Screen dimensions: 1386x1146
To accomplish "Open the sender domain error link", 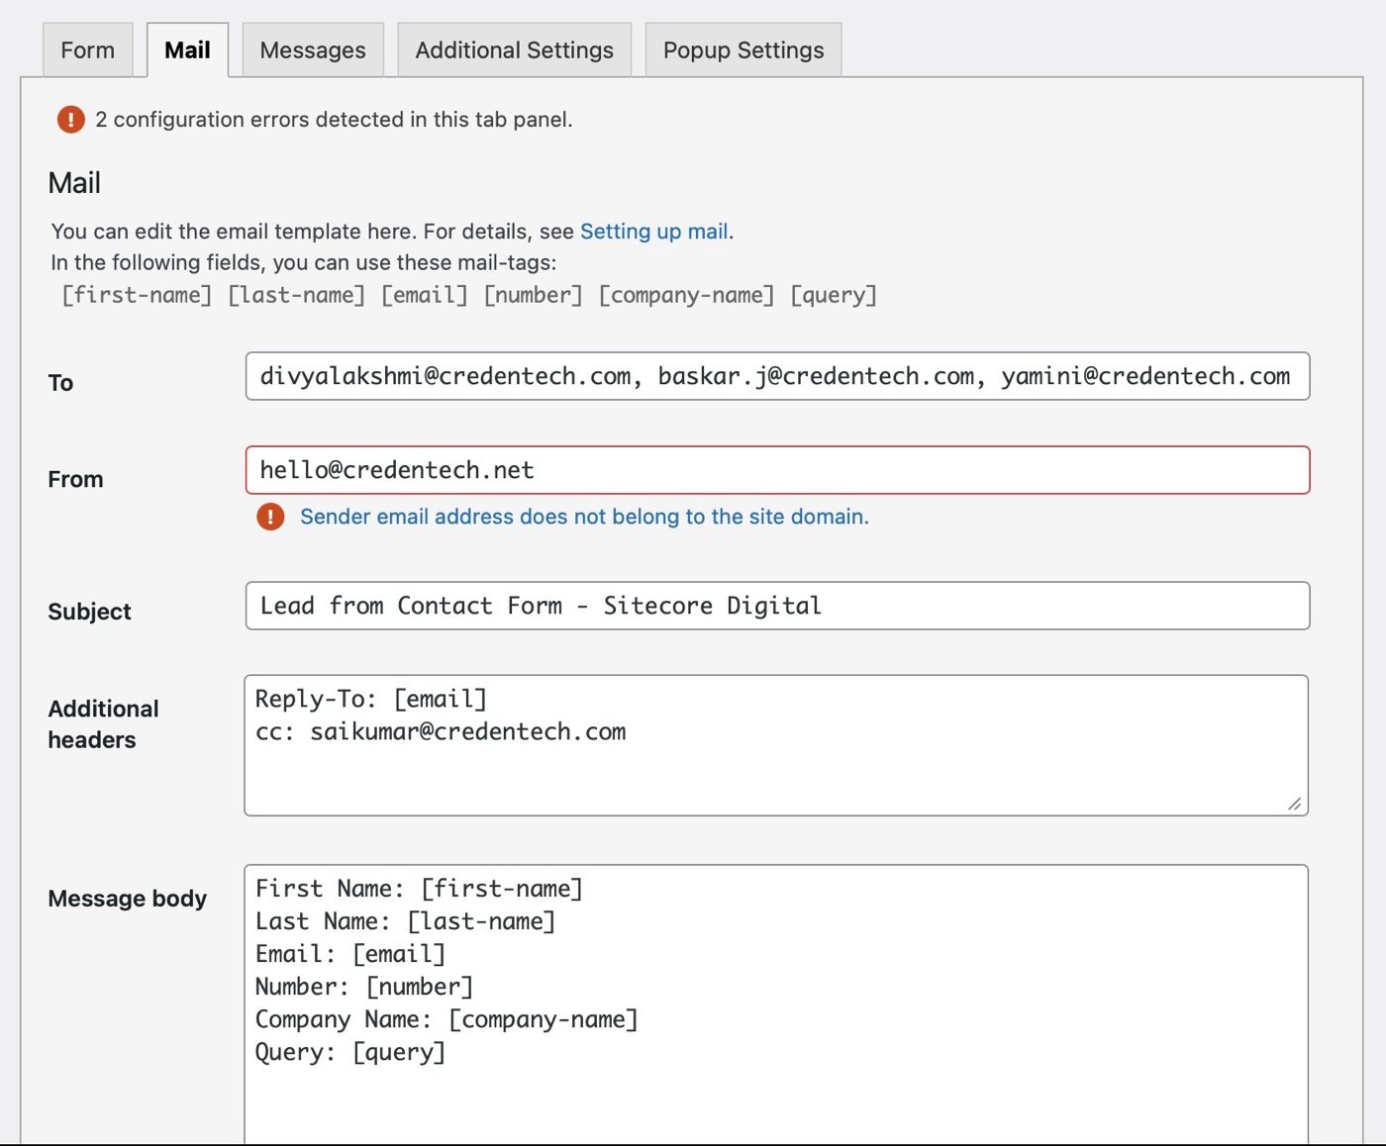I will [x=584, y=517].
